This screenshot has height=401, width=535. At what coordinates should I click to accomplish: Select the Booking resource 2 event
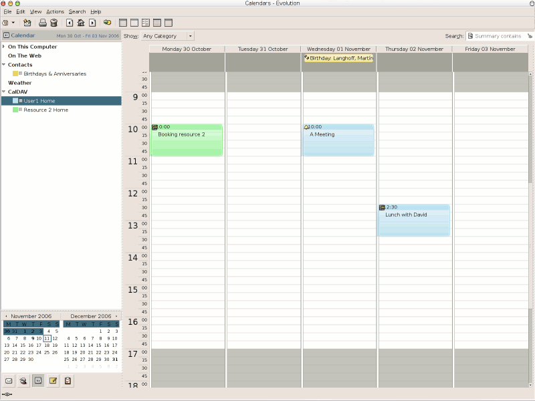pos(186,140)
